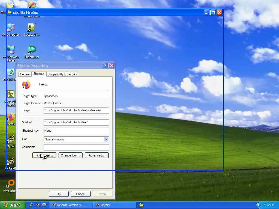Open Advanced shortcut properties

[x=97, y=155]
